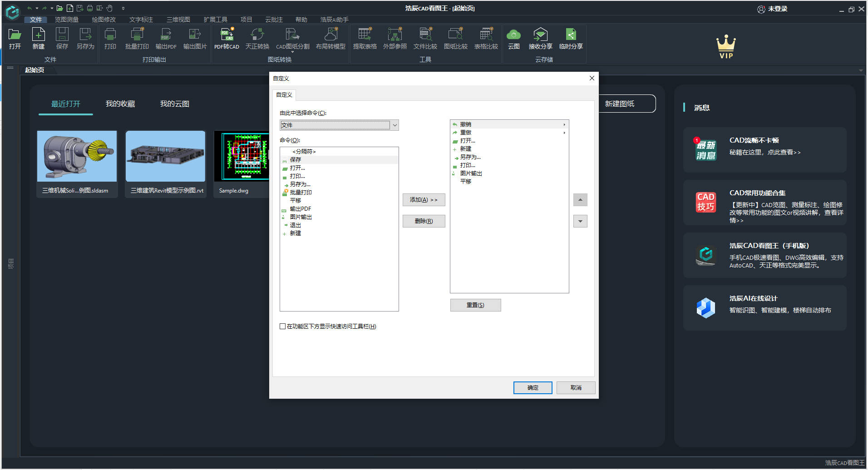
Task: Click the 临时分享 temporary share icon
Action: click(x=571, y=39)
